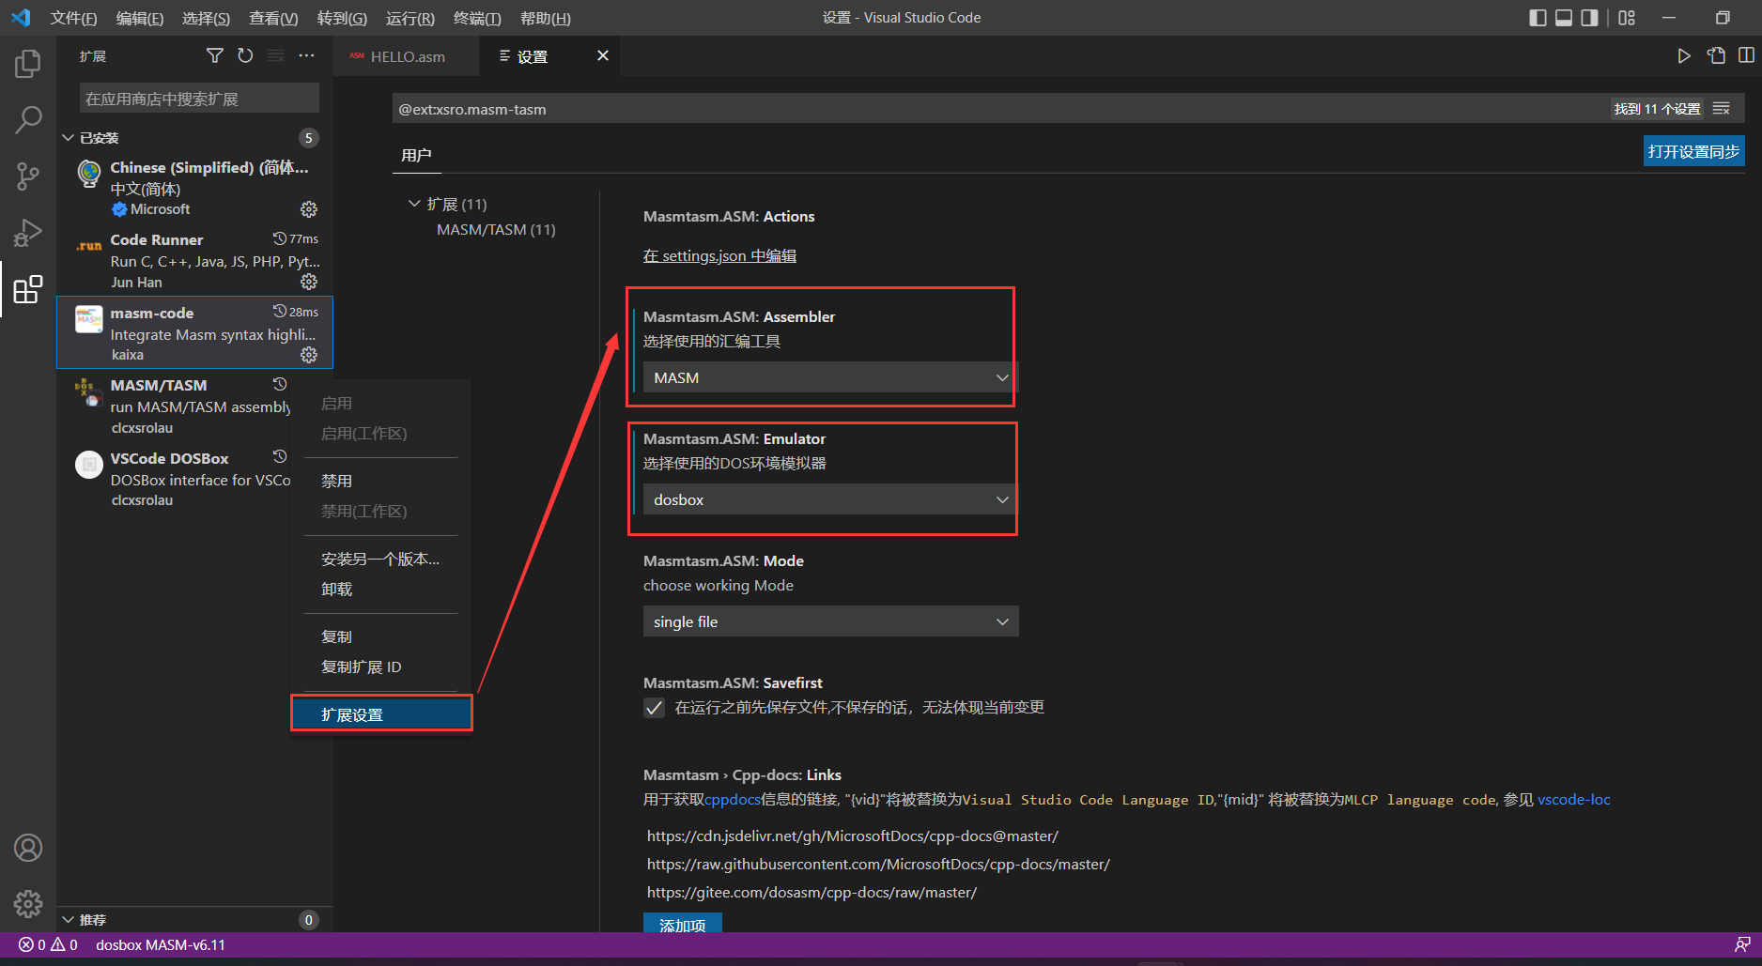This screenshot has width=1762, height=966.
Task: Click dosbox MASM-v6.11 status bar item
Action: [x=161, y=944]
